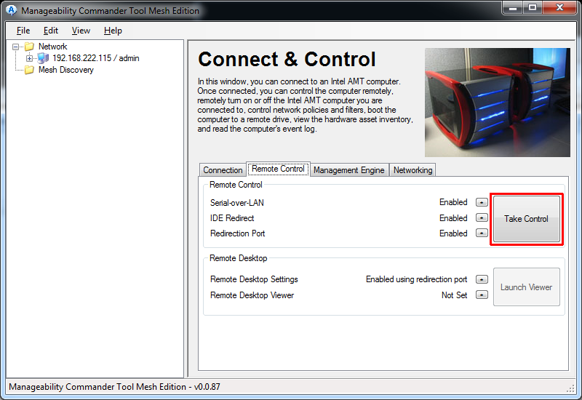The height and width of the screenshot is (400, 582).
Task: Click the application icon in title bar
Action: [12, 10]
